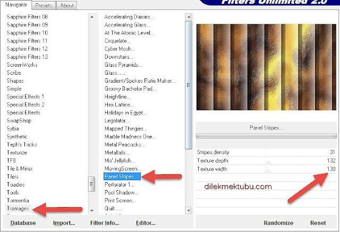Choose Holidays in Egypt filter
The width and height of the screenshot is (340, 232).
[129, 112]
